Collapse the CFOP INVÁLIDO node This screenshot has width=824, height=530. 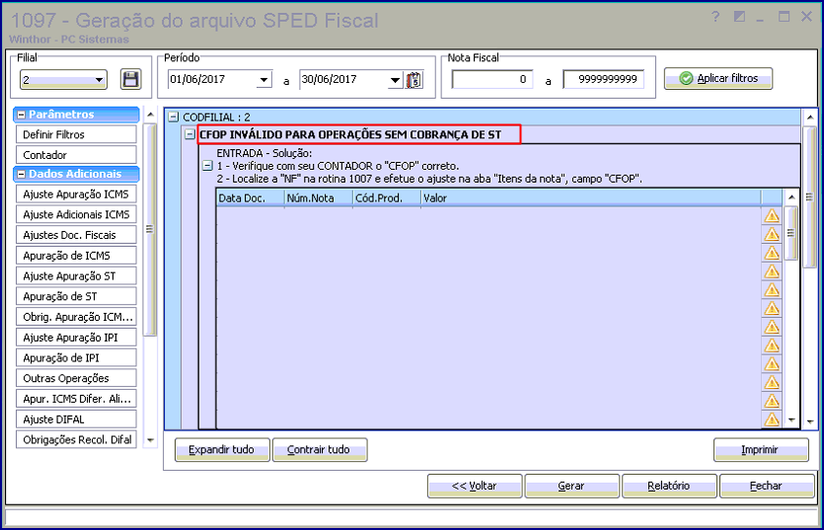point(189,134)
